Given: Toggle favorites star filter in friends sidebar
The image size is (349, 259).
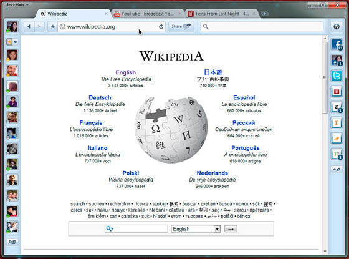Looking at the screenshot, I should point(9,42).
